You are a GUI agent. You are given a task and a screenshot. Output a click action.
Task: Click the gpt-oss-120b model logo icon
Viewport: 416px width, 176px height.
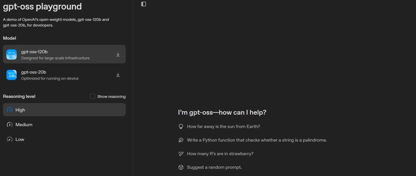[11, 55]
